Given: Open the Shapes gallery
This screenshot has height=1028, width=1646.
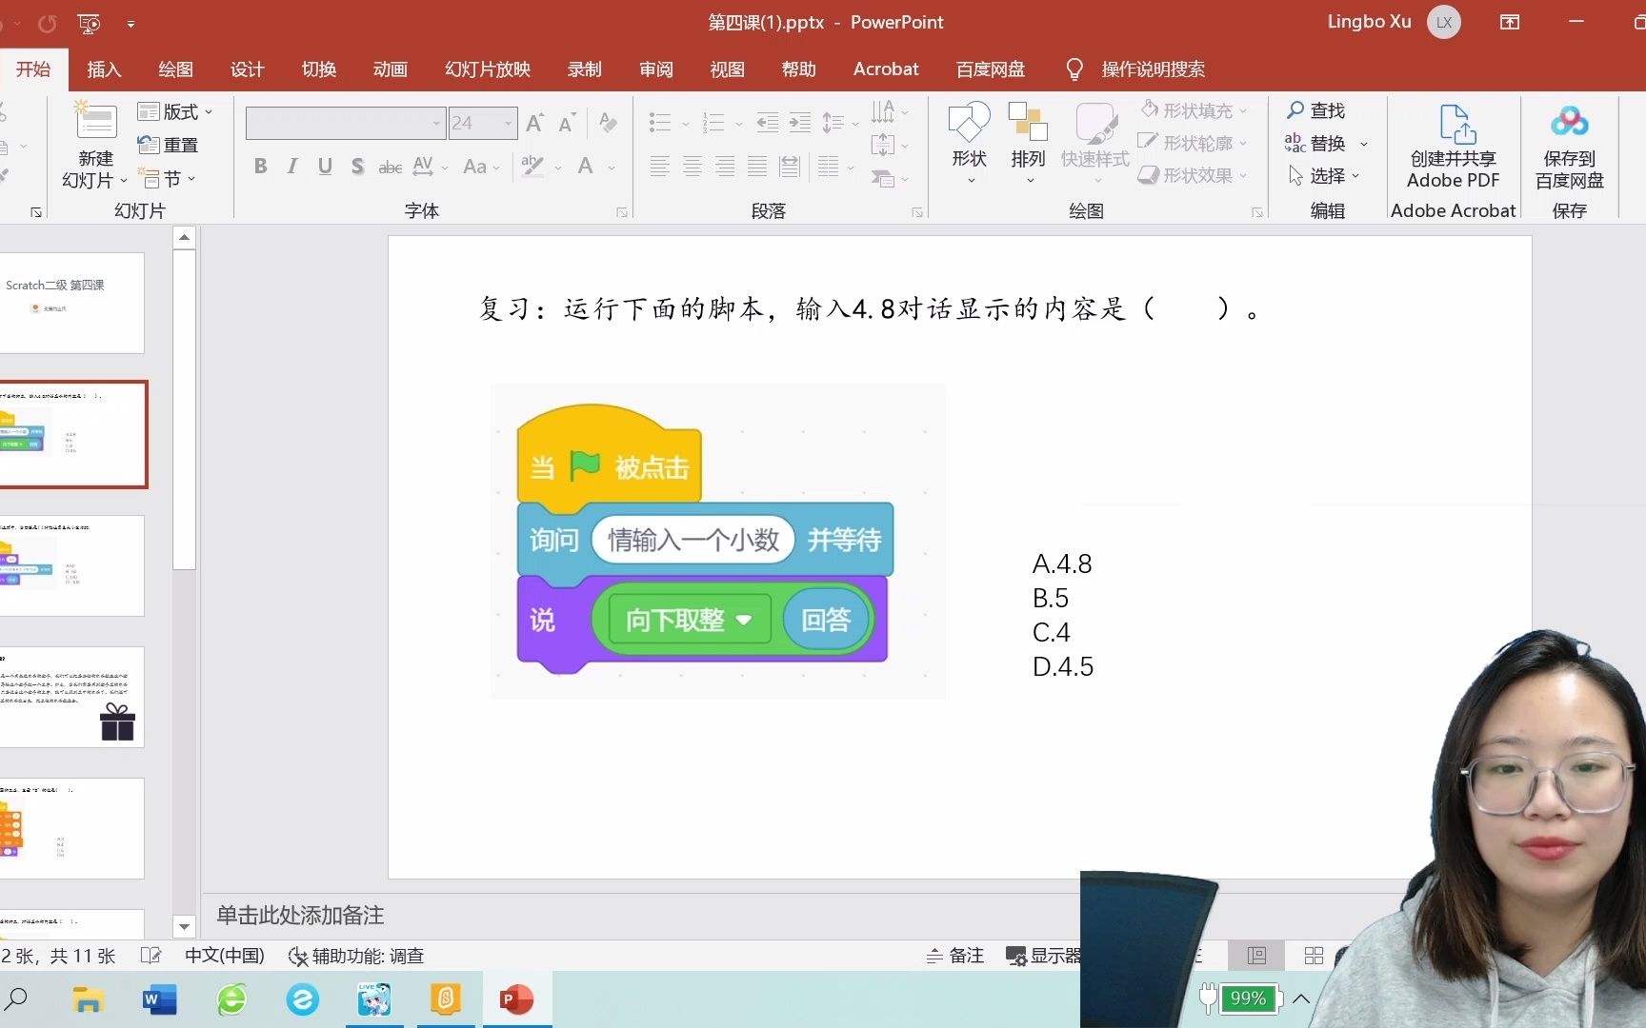Looking at the screenshot, I should (x=969, y=143).
